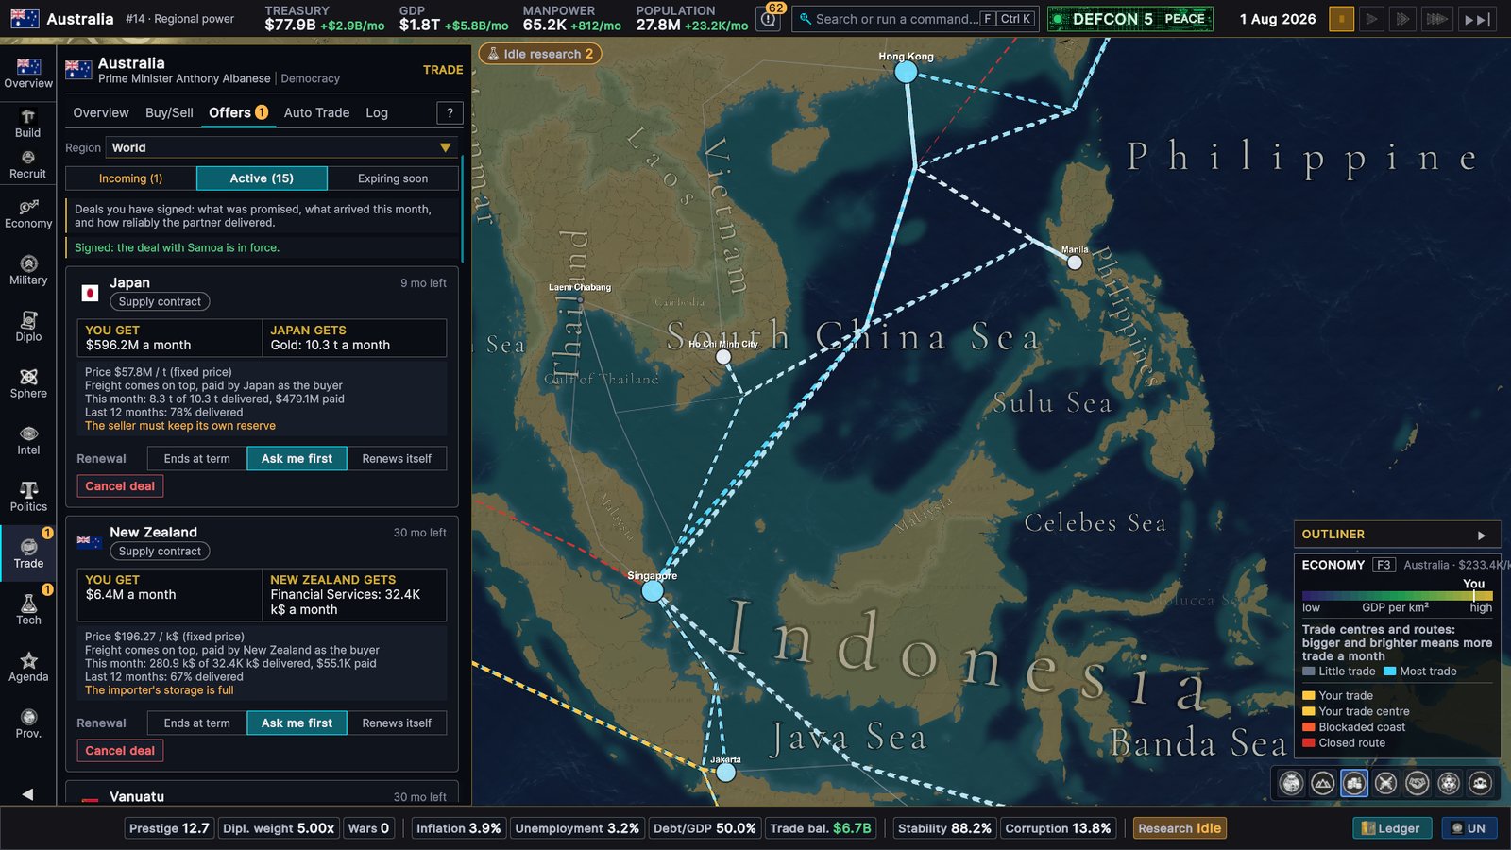This screenshot has height=850, width=1511.
Task: Switch to the Offers tab
Action: pyautogui.click(x=238, y=112)
